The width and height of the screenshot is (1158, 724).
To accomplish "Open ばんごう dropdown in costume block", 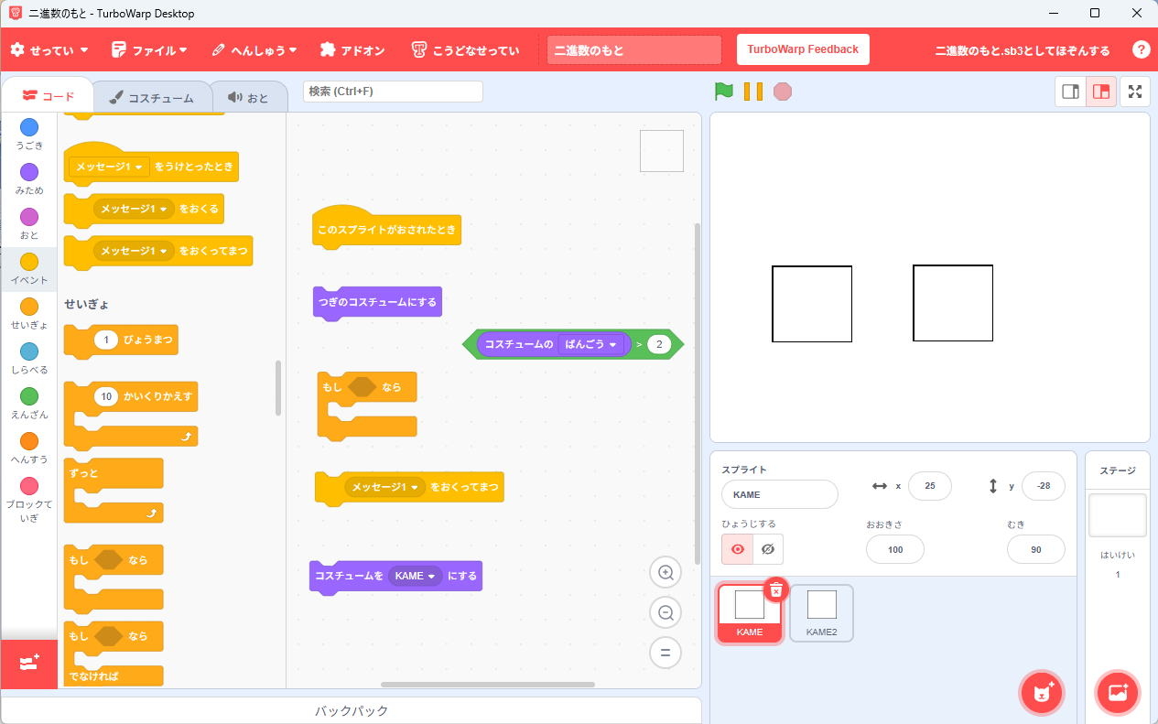I will pos(592,344).
